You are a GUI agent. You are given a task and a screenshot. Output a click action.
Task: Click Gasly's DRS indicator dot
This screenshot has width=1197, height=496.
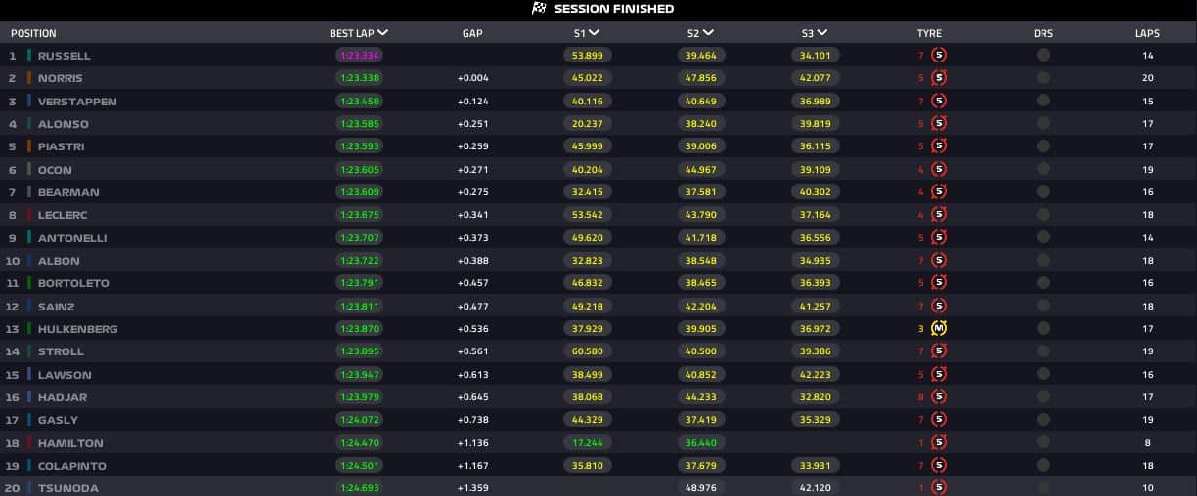pos(1043,420)
